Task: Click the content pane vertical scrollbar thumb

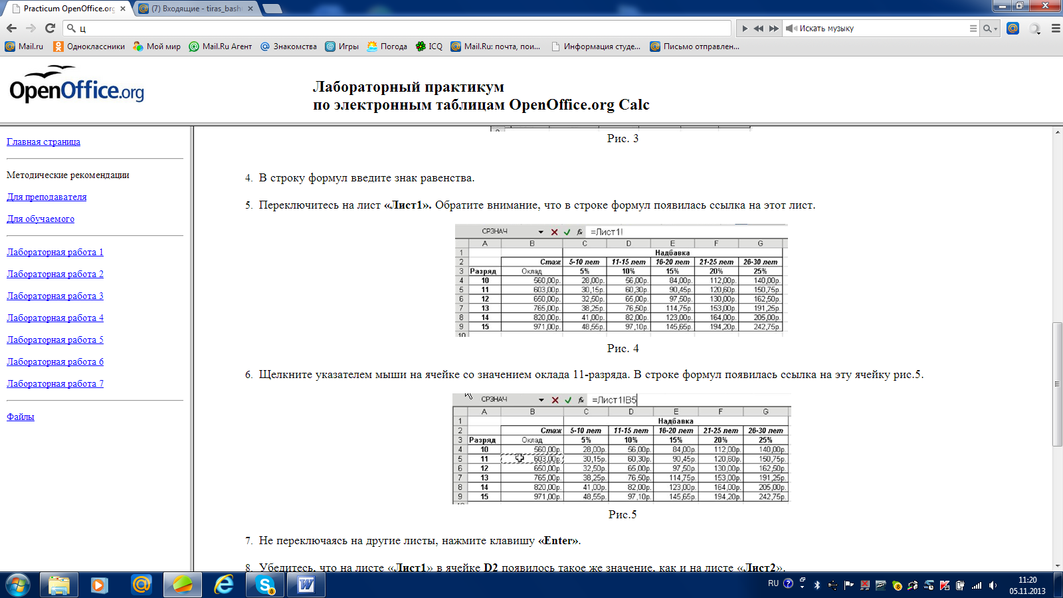Action: pos(1057,384)
